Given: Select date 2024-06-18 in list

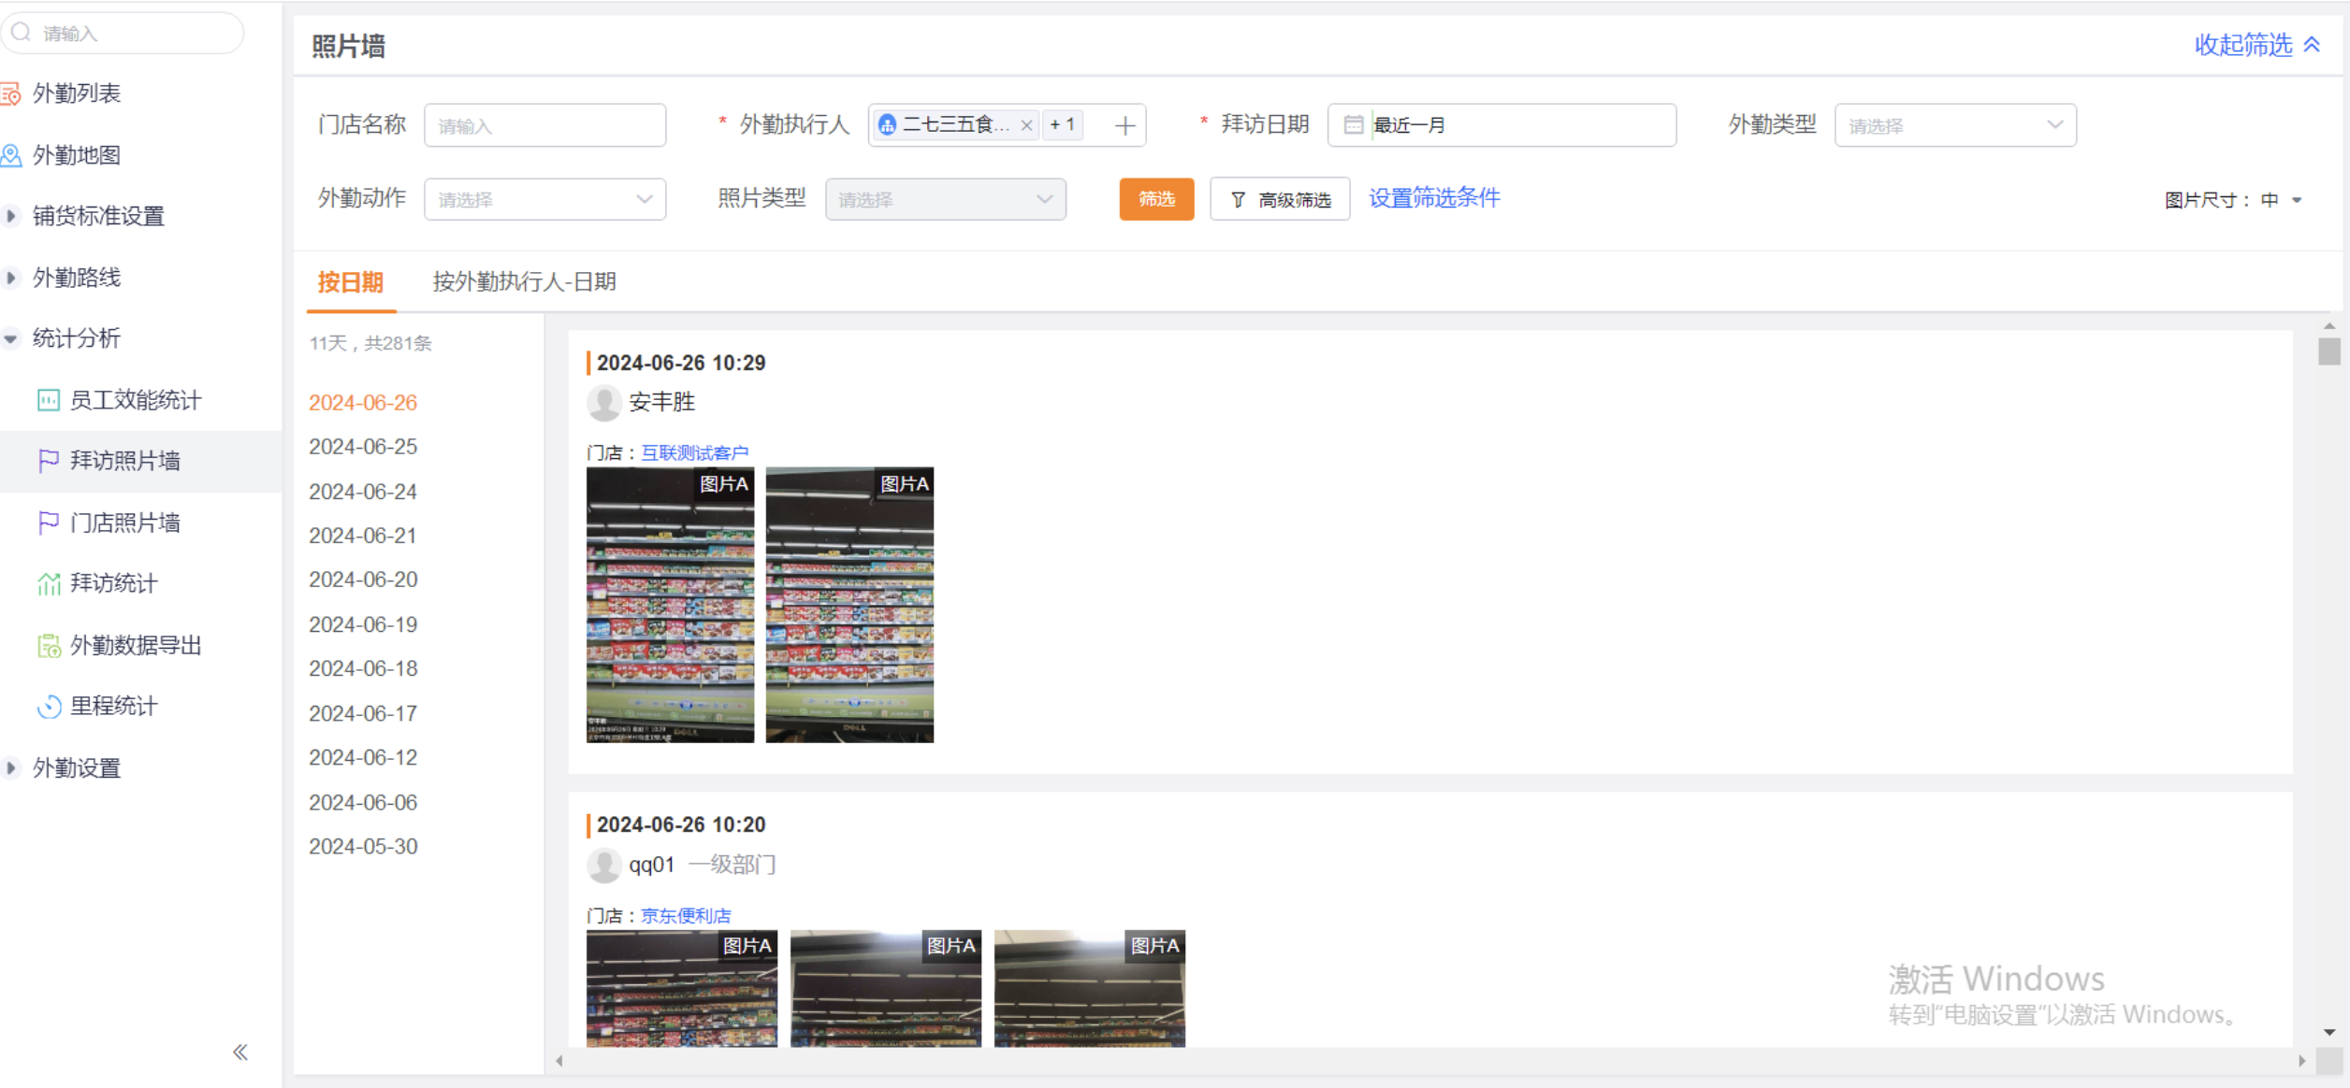Looking at the screenshot, I should pos(363,668).
